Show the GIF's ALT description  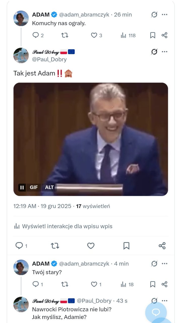(49, 187)
